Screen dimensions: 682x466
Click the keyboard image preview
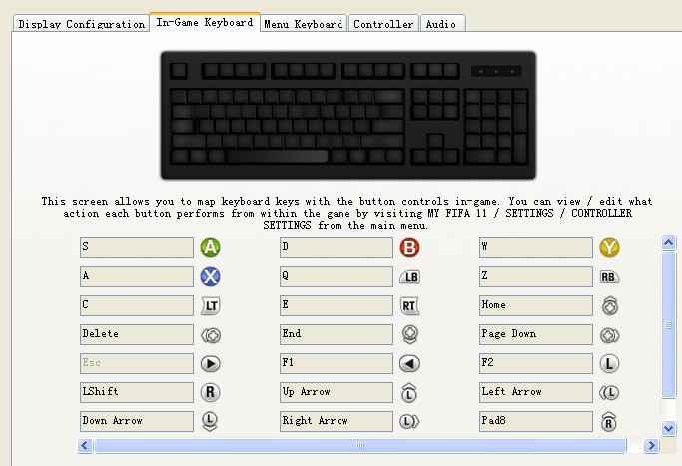click(x=347, y=115)
